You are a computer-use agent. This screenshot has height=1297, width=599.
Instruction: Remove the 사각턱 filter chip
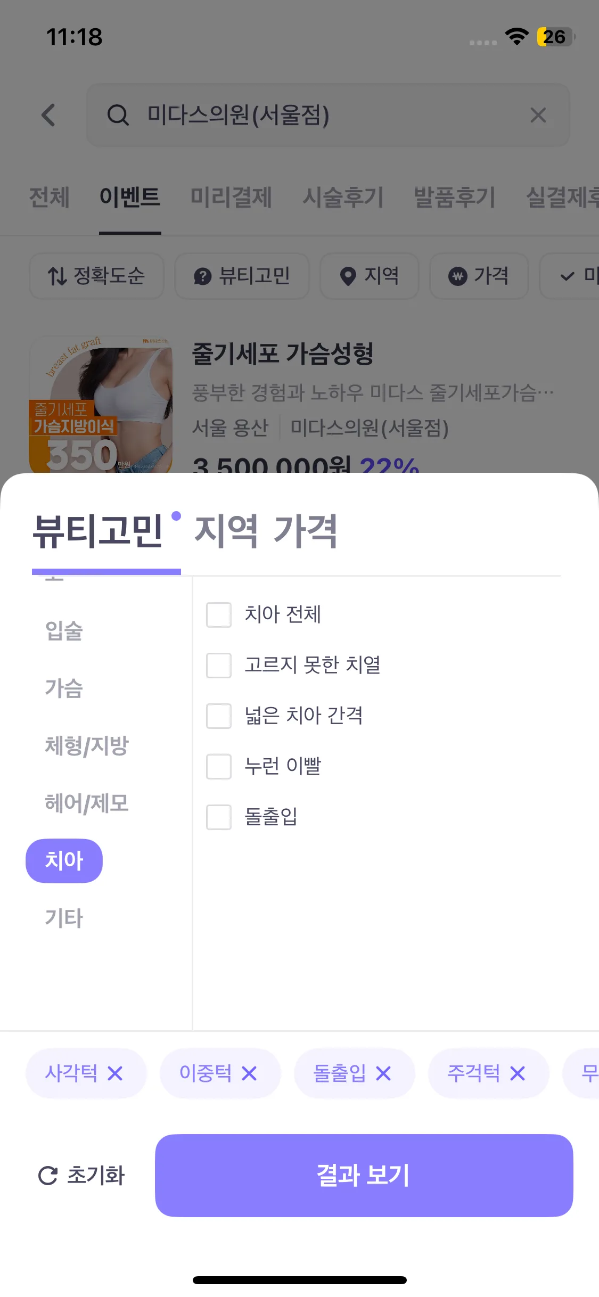(x=115, y=1073)
